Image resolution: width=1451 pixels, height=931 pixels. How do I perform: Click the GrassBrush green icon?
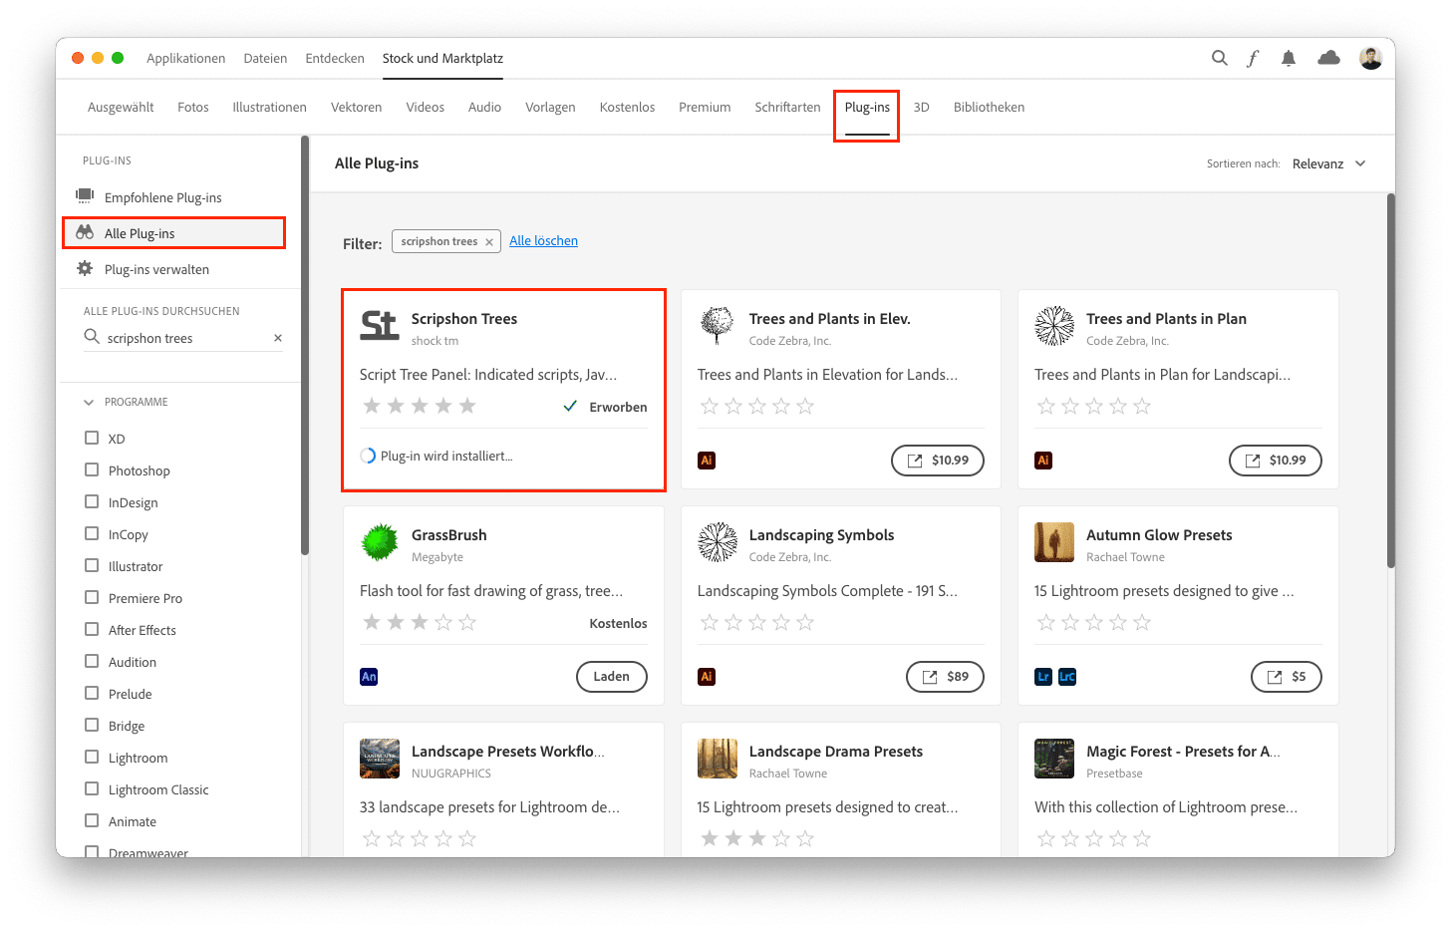[380, 542]
